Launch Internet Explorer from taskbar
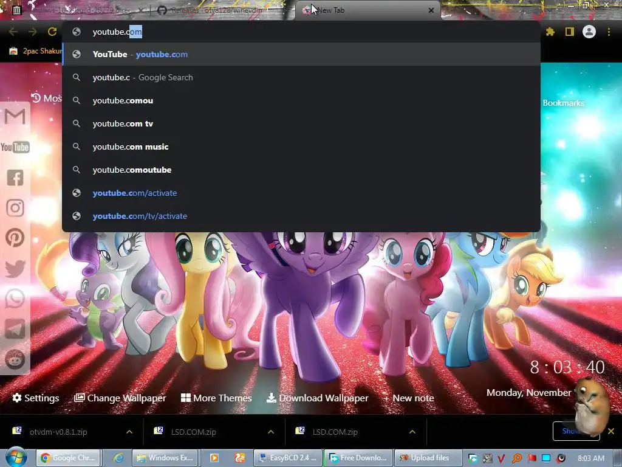The image size is (622, 467). click(118, 458)
